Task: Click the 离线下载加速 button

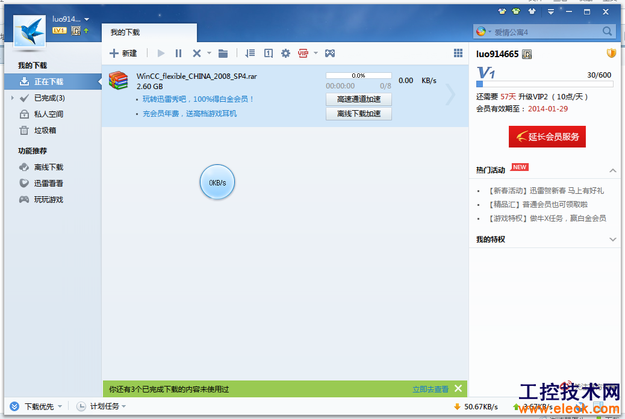Action: (x=359, y=114)
